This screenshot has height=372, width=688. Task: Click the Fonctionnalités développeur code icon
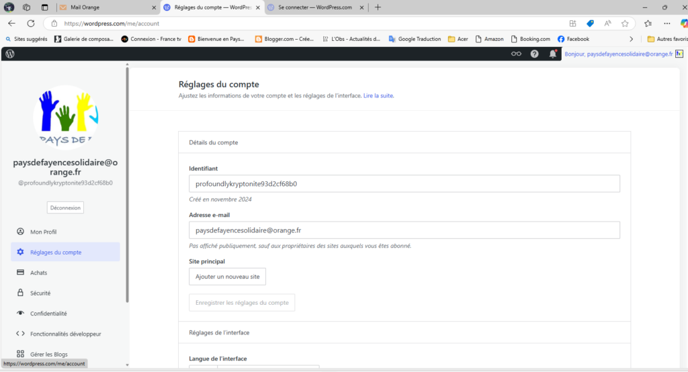coord(20,334)
